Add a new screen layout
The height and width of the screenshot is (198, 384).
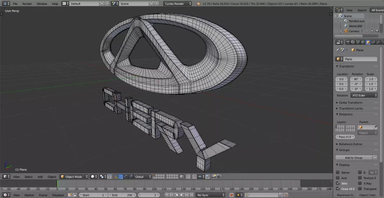point(102,4)
